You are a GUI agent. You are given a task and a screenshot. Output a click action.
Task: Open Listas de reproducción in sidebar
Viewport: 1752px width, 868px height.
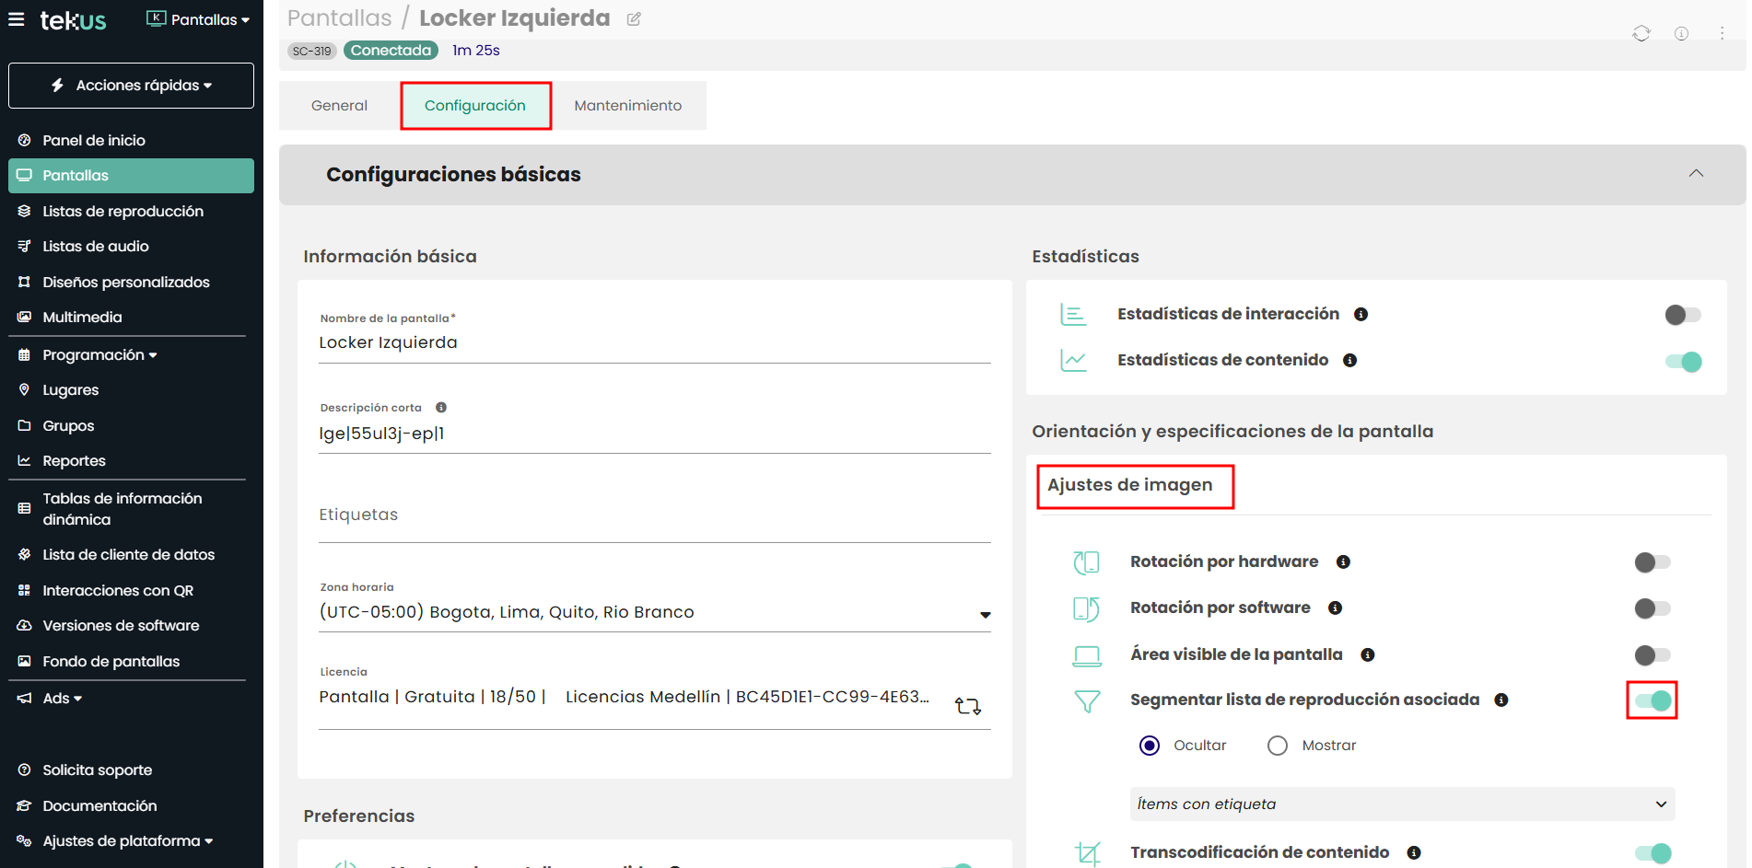tap(123, 211)
